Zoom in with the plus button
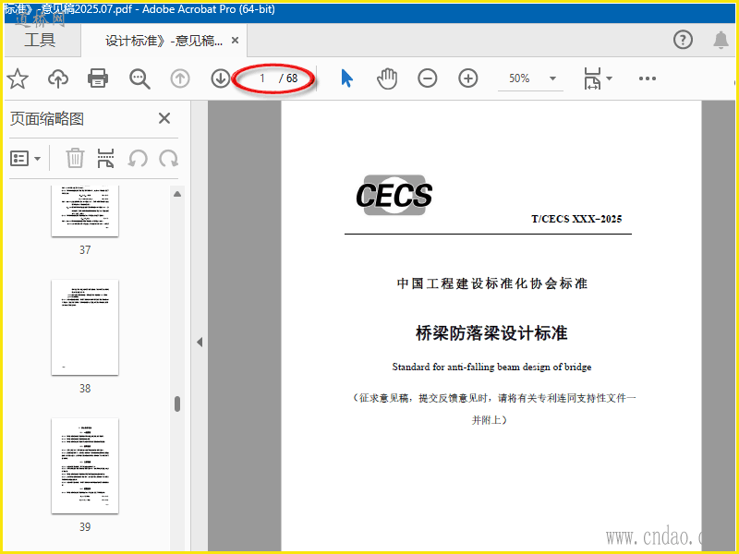Viewport: 739px width, 554px height. (468, 78)
